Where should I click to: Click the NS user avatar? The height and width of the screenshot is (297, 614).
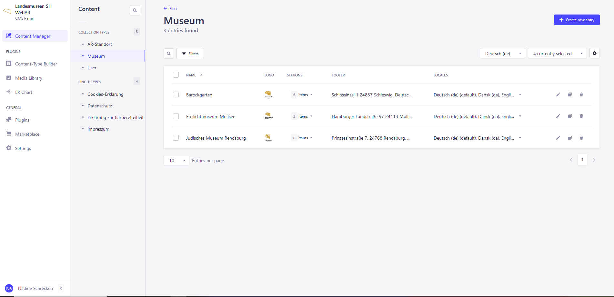click(9, 288)
